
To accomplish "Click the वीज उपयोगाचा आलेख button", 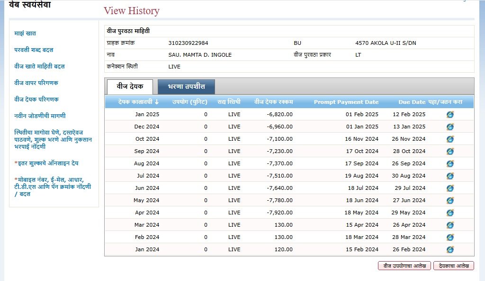I will [404, 266].
